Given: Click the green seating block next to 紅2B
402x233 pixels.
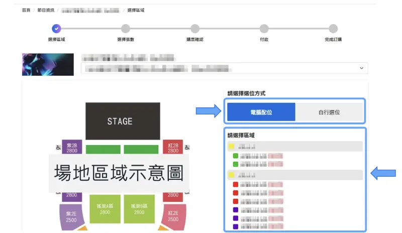Looking at the screenshot, I should point(141,150).
